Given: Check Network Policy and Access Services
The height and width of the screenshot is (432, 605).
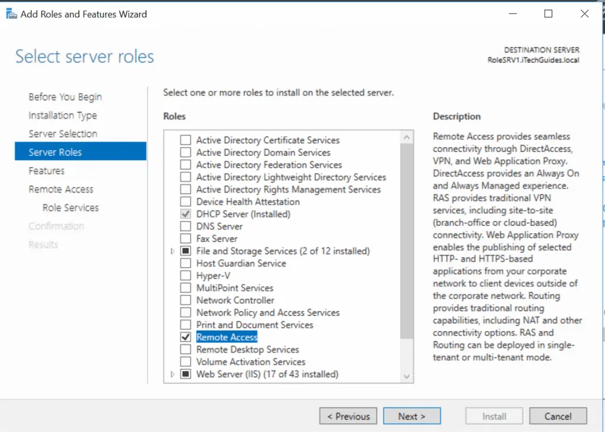Looking at the screenshot, I should (x=186, y=313).
